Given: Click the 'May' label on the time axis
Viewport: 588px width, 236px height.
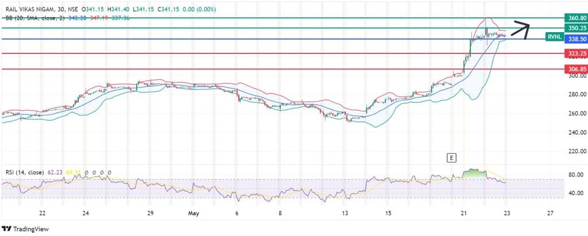Looking at the screenshot, I should (194, 214).
